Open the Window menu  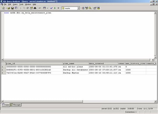[x=28, y=4]
